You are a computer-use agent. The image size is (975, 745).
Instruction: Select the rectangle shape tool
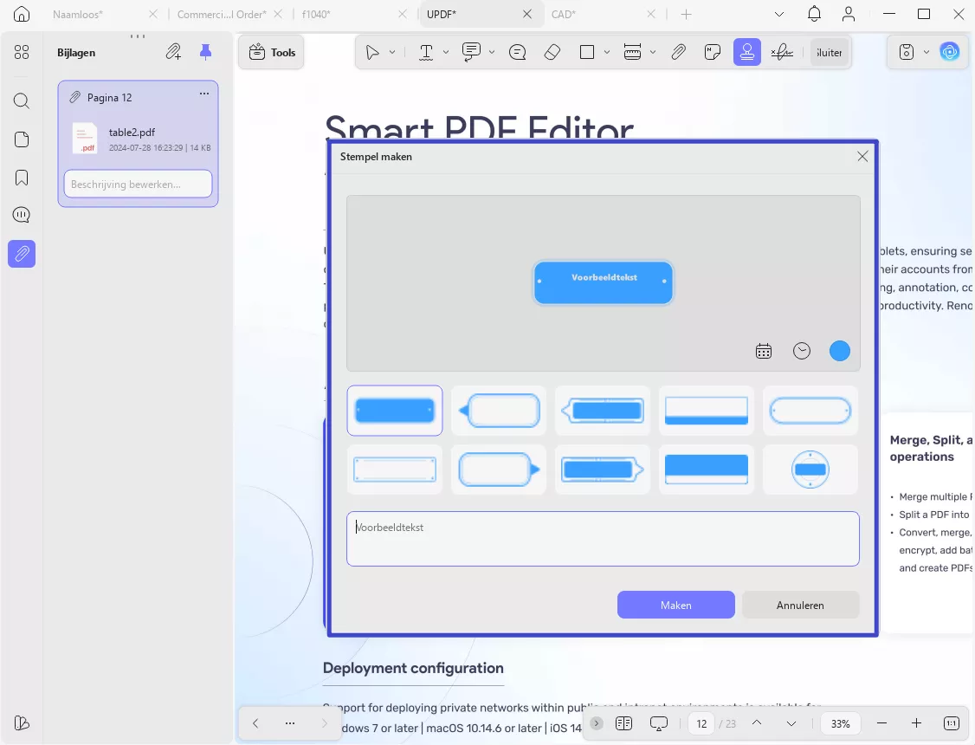click(x=587, y=52)
